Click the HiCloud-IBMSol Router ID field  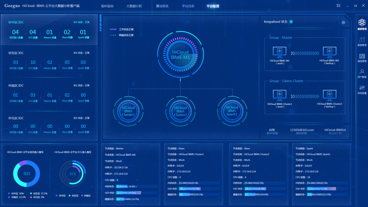[335, 131]
